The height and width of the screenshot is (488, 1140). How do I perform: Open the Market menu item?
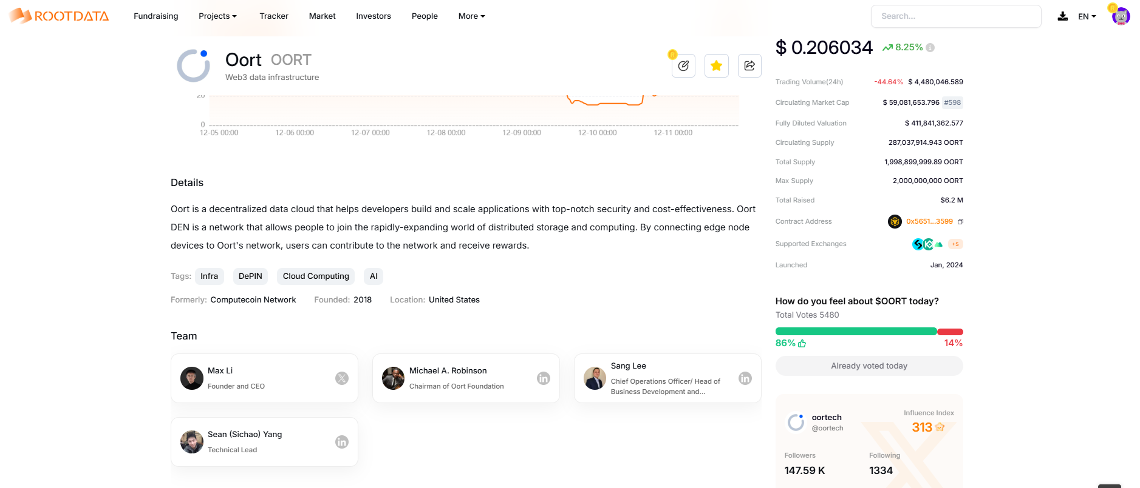[x=323, y=16]
